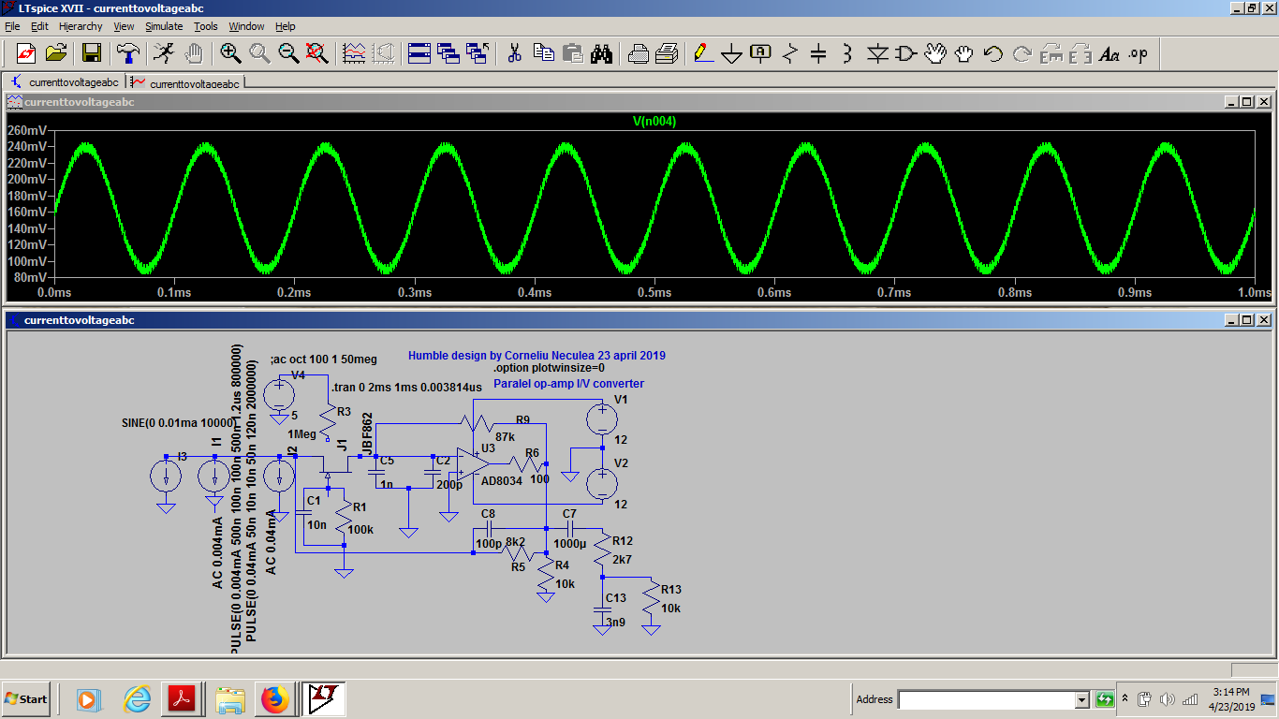The width and height of the screenshot is (1279, 719).
Task: Open the Window menu
Action: (246, 26)
